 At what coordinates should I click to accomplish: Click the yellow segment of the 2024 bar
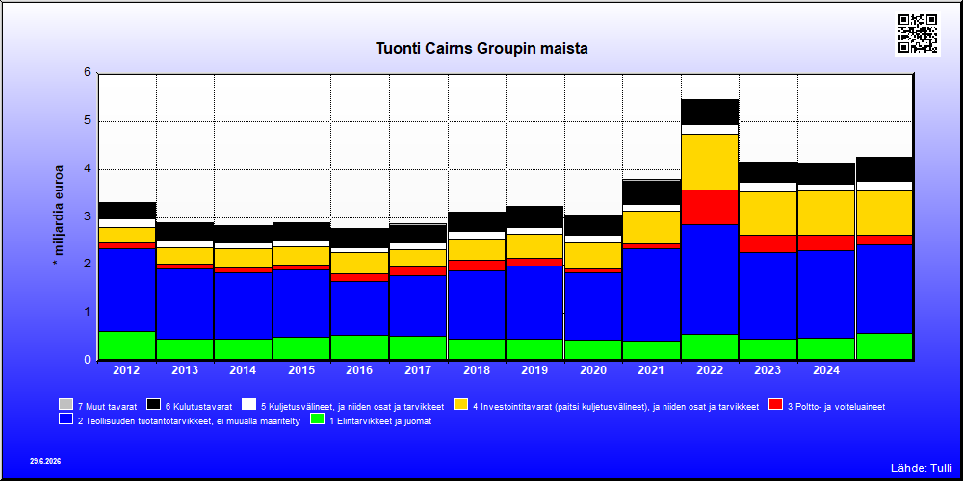coord(826,213)
